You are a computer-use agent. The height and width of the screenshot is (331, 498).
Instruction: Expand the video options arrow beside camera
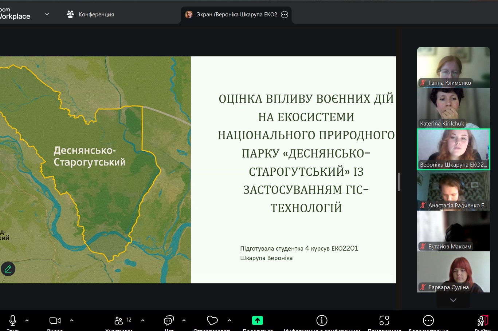pyautogui.click(x=72, y=320)
